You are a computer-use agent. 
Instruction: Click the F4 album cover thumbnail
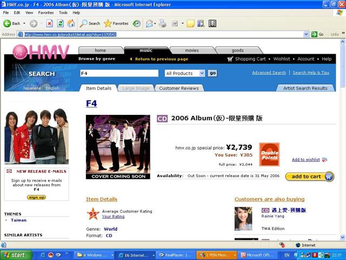118,147
